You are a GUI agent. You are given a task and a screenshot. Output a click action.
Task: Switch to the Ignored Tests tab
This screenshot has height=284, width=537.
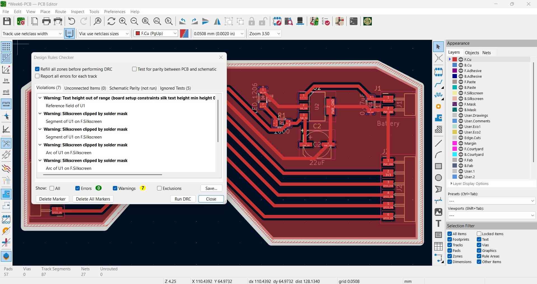coord(175,88)
